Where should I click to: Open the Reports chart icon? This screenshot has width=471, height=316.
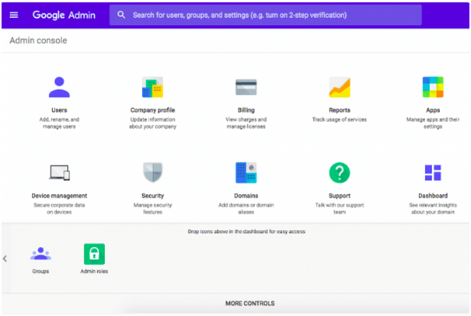[x=340, y=87]
